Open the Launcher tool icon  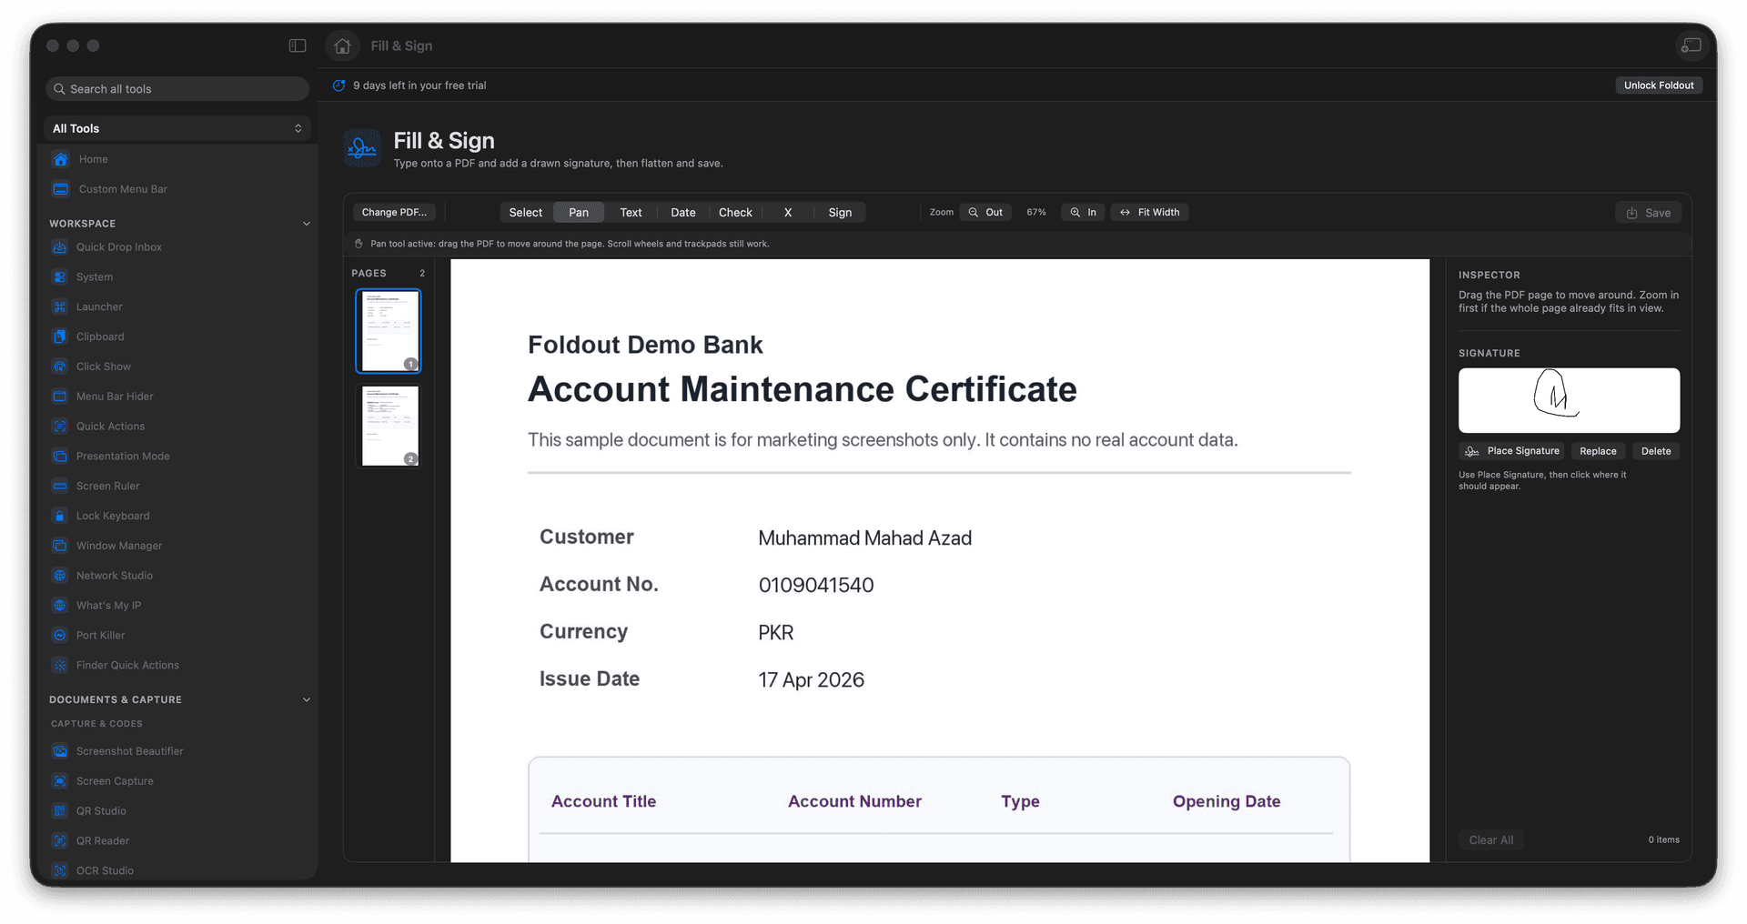pyautogui.click(x=59, y=307)
